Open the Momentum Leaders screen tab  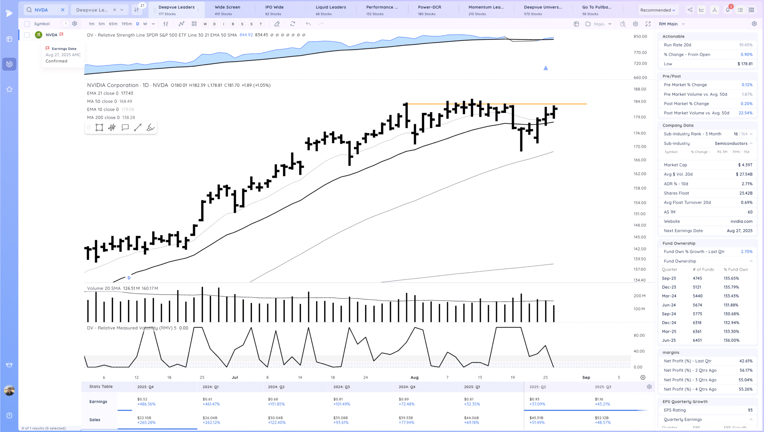(486, 10)
